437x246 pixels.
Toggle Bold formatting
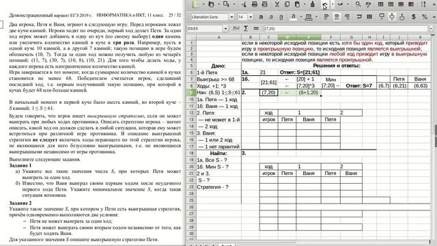261,17
